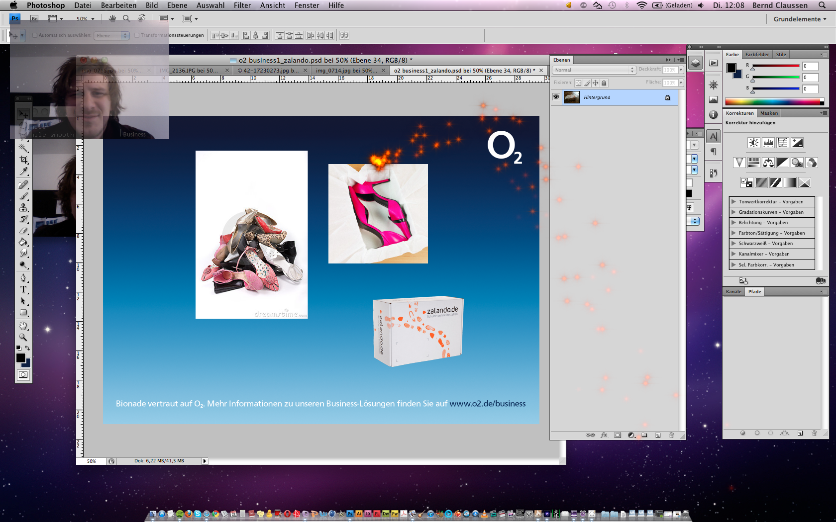Select the Crop tool
Viewport: 836px width, 522px height.
tap(23, 160)
